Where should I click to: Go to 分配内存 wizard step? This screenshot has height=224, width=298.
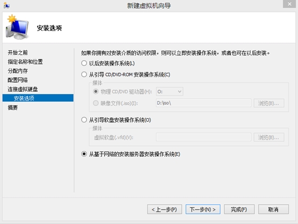pos(18,71)
